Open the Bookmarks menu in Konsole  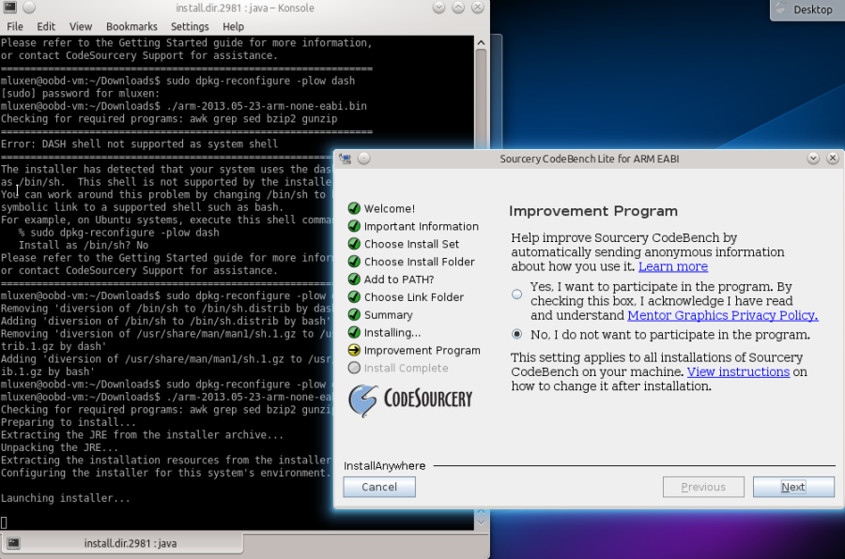click(x=131, y=26)
